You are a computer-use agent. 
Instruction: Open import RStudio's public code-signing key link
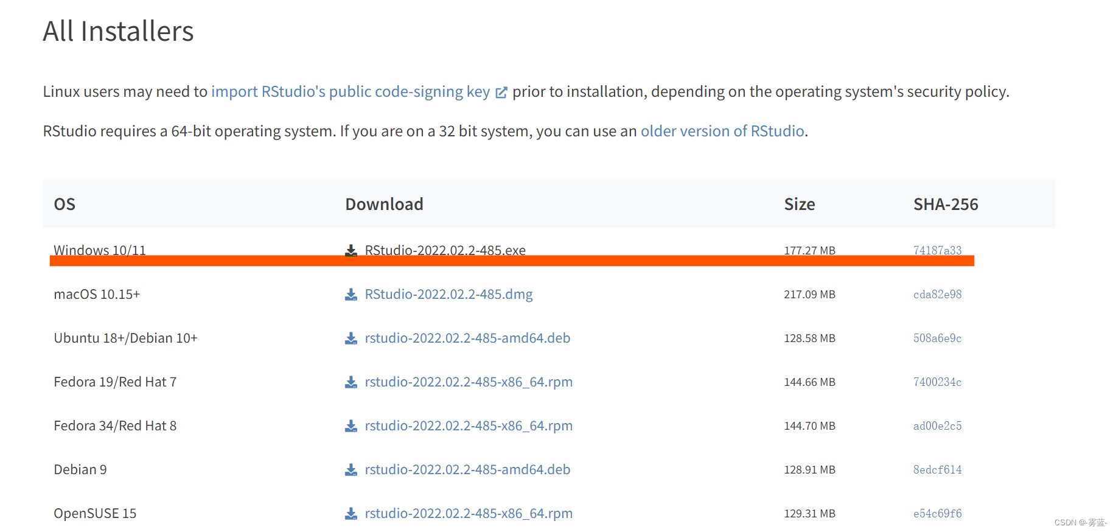[350, 91]
